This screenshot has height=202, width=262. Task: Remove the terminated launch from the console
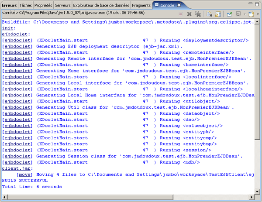pyautogui.click(x=189, y=14)
